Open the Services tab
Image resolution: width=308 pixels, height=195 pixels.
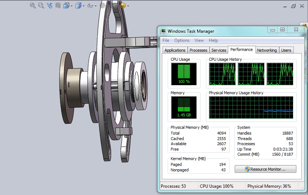point(219,50)
